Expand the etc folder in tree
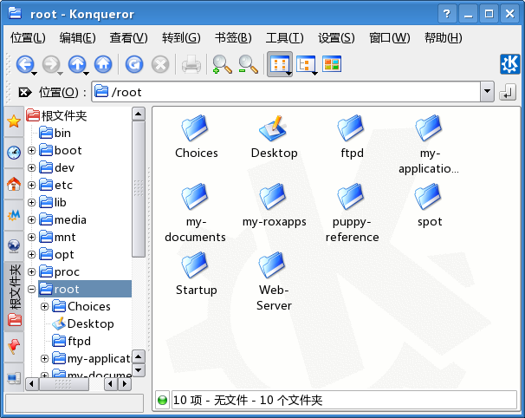 tap(31, 185)
